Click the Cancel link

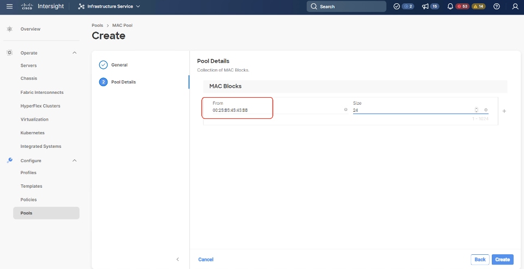(206, 259)
